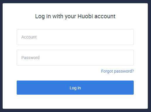Activate the field below Account
The height and width of the screenshot is (112, 151).
point(75,58)
